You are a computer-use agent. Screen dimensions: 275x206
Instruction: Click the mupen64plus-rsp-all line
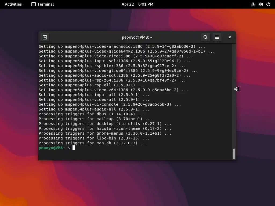click(x=92, y=85)
